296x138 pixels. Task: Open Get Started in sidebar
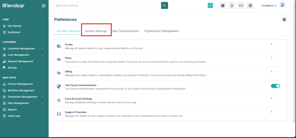[14, 26]
